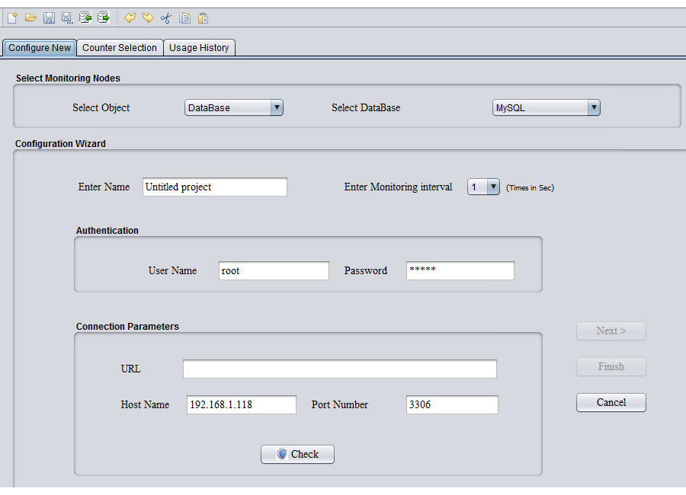The image size is (686, 495).
Task: Click the Undo arrow icon
Action: click(x=130, y=18)
